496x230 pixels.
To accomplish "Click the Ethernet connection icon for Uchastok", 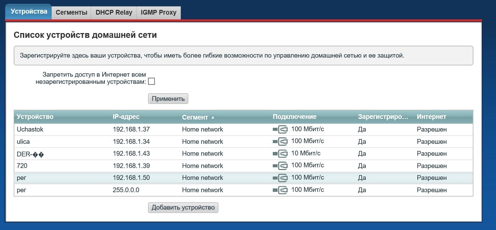I will pos(280,129).
